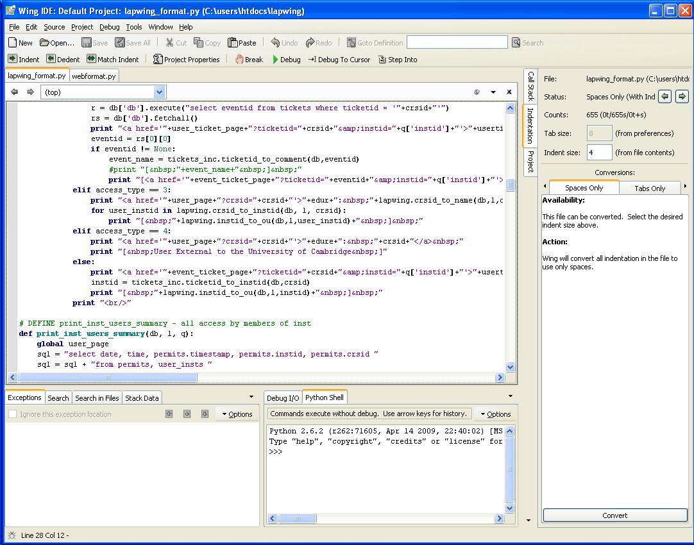Viewport: 694px width, 545px height.
Task: Click the right arrow beside the Status field
Action: pyautogui.click(x=682, y=96)
